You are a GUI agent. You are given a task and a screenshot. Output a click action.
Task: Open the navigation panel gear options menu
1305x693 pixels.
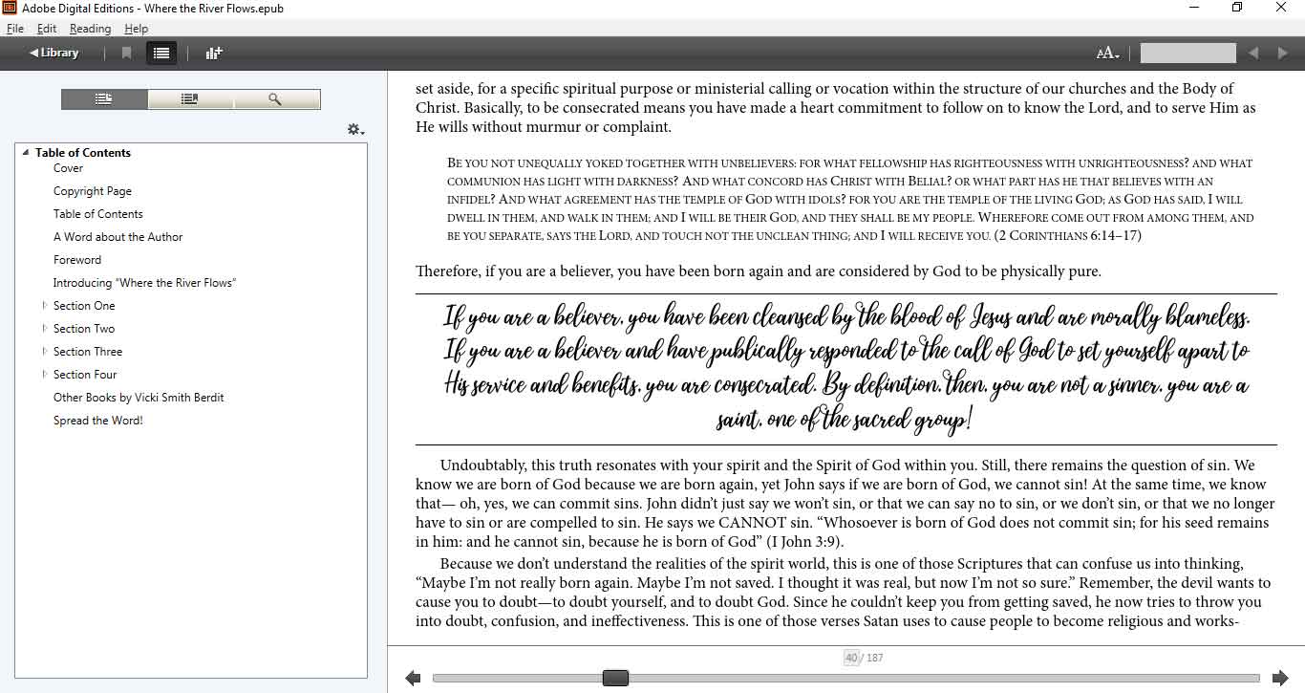355,129
